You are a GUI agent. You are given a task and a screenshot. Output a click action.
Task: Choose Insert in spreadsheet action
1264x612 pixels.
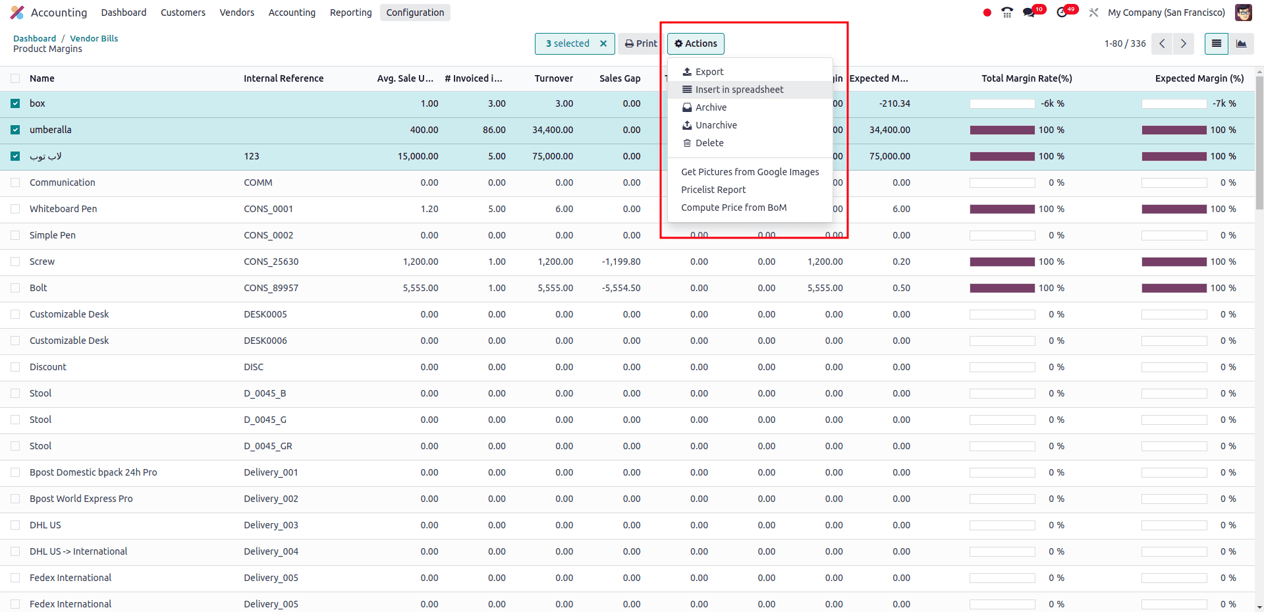(739, 90)
